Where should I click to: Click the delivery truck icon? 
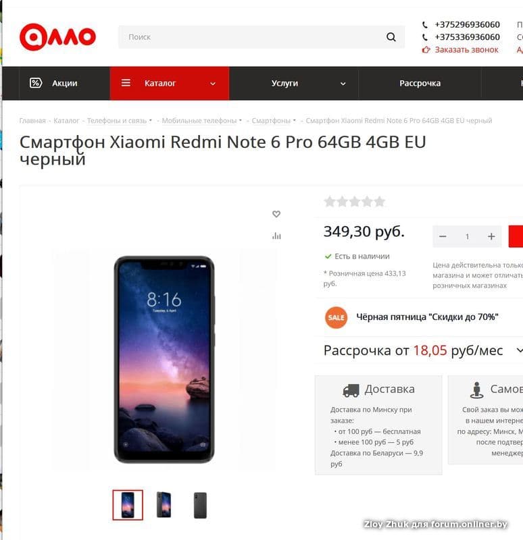(351, 391)
